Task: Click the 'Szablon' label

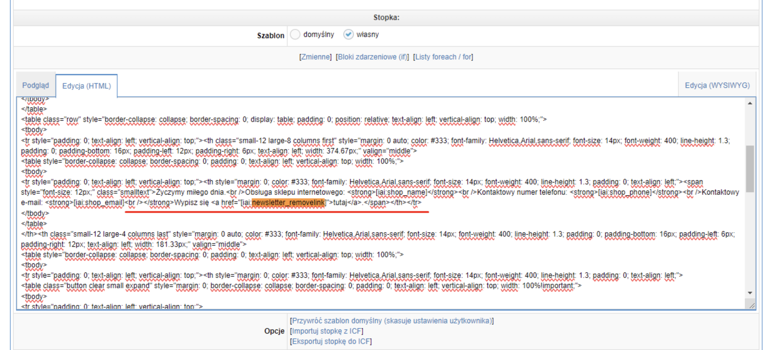Action: 271,35
